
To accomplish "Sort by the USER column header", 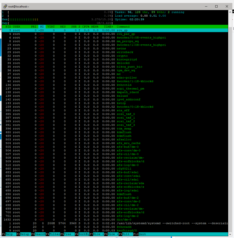I will click(16, 27).
